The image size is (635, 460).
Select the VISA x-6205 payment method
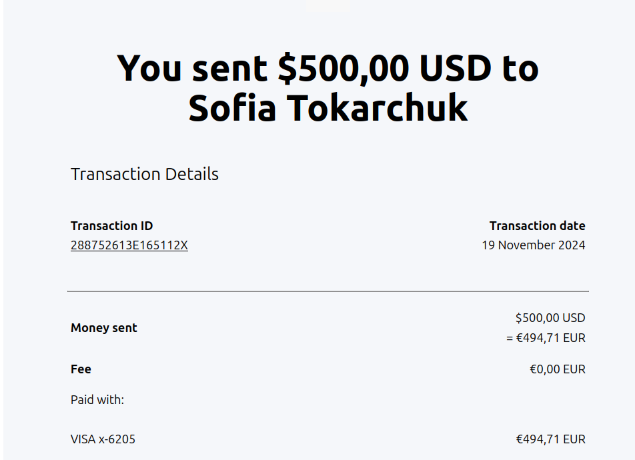(x=103, y=439)
